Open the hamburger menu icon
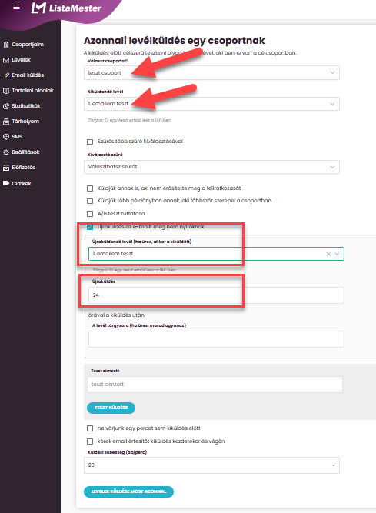The height and width of the screenshot is (513, 376). (16, 7)
